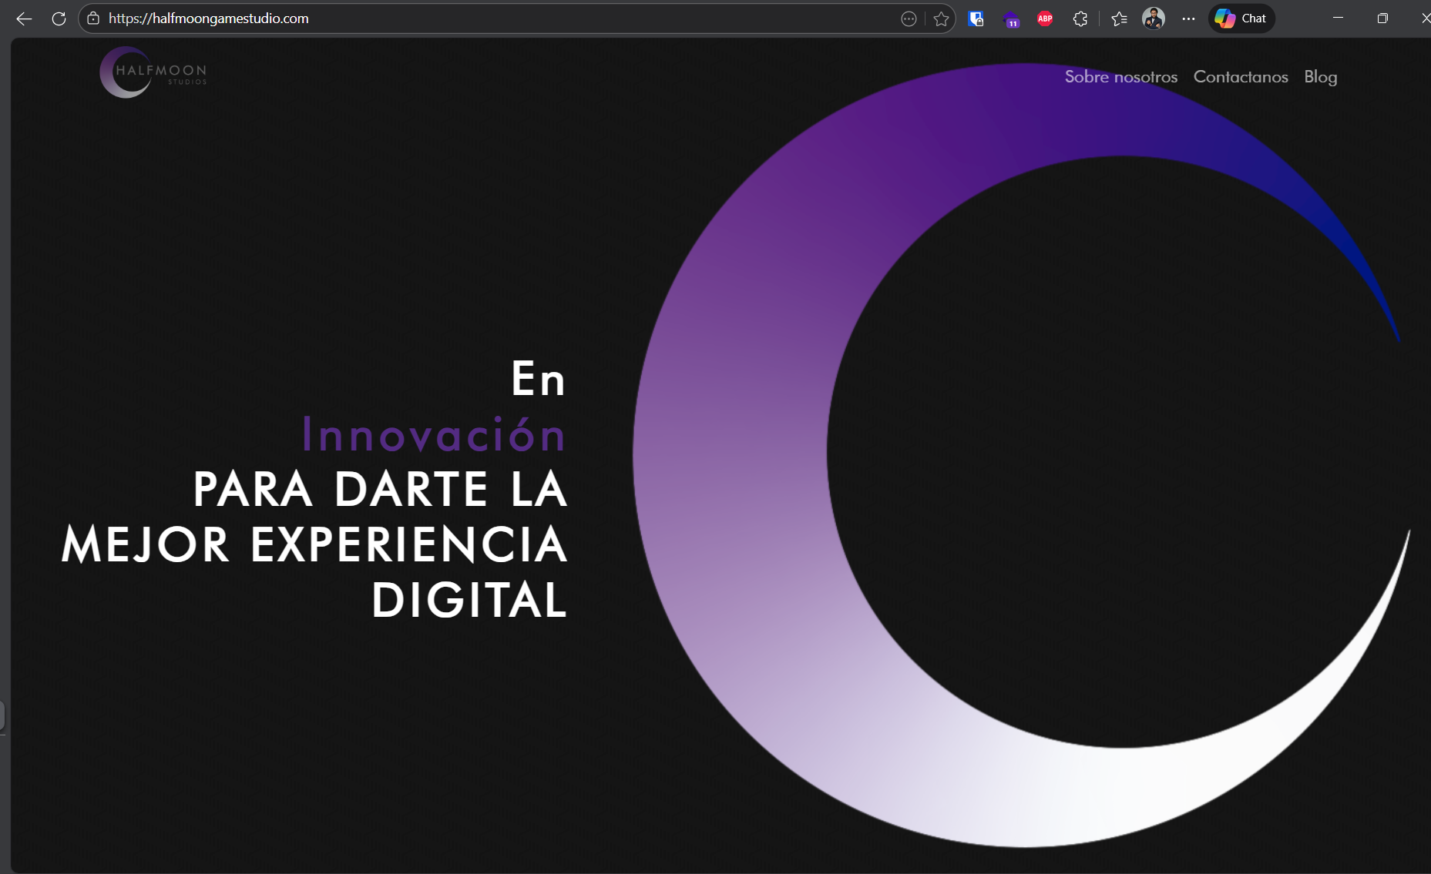Open the purple extension with badge 11
This screenshot has height=874, width=1431.
(x=1011, y=19)
